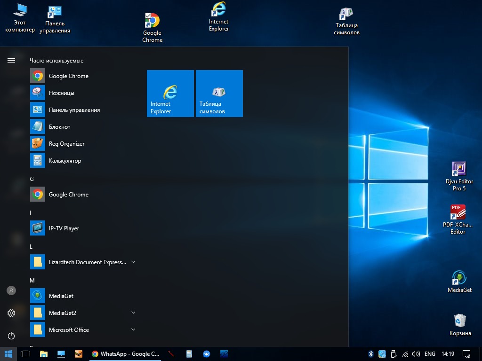Open Wi-Fi network tray icon

405,354
